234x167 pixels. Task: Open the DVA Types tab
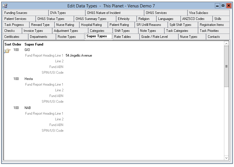tap(67, 13)
